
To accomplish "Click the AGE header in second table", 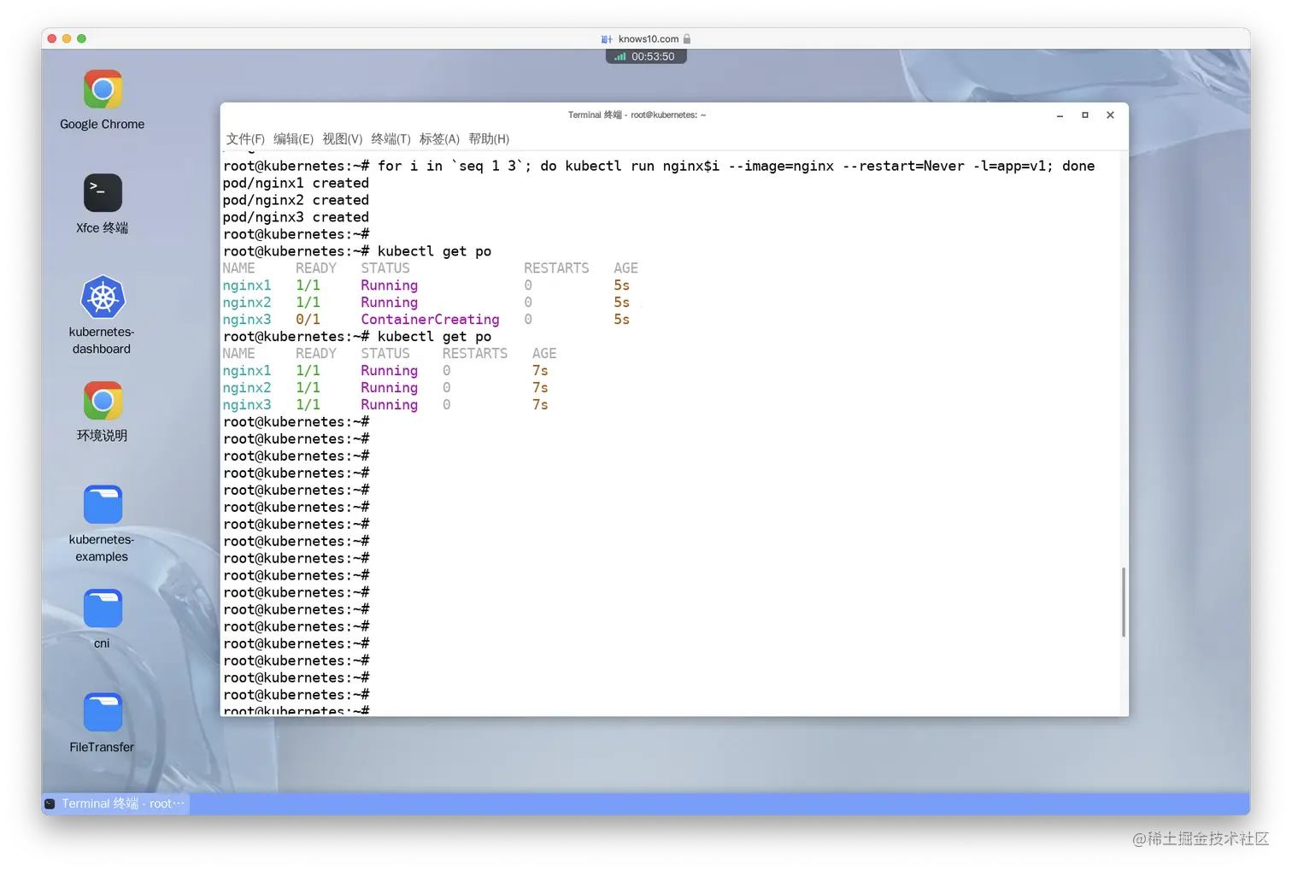I will (544, 354).
